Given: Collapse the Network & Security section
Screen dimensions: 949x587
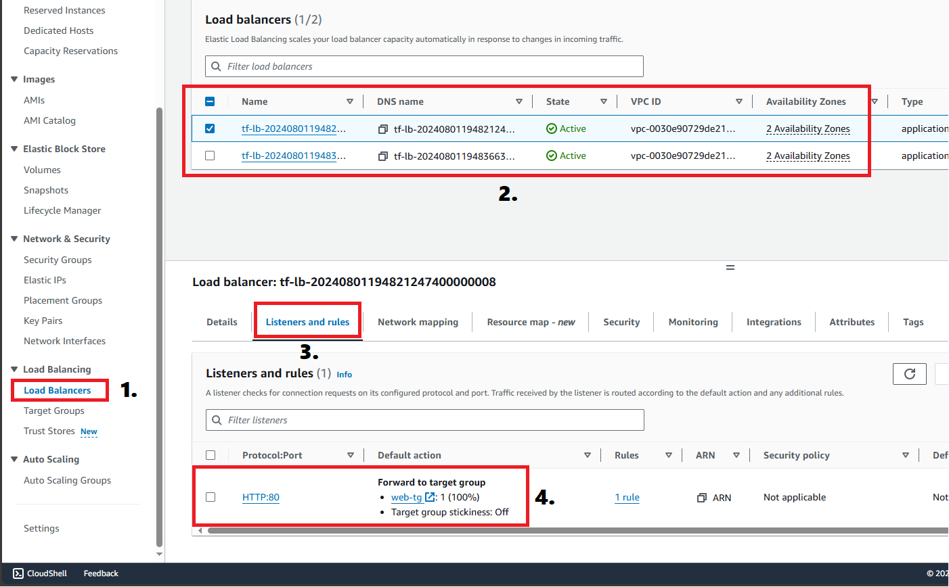Looking at the screenshot, I should 14,239.
